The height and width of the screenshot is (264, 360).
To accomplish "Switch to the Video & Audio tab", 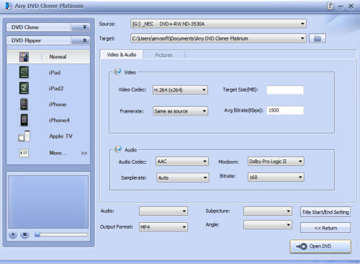I will (x=122, y=55).
